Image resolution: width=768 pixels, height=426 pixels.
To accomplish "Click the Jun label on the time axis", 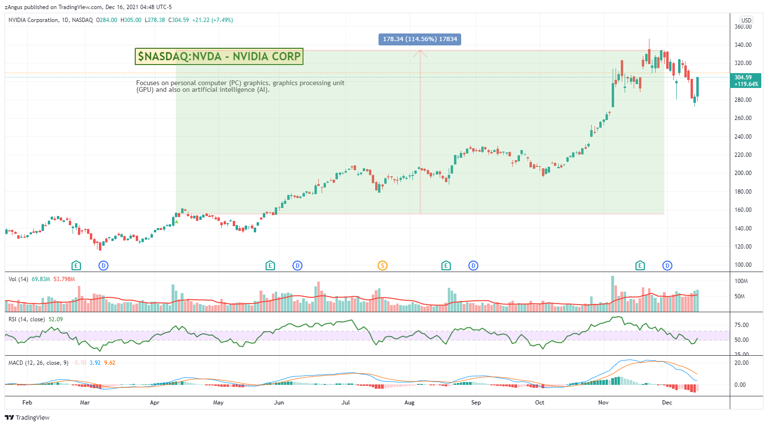I will point(279,403).
